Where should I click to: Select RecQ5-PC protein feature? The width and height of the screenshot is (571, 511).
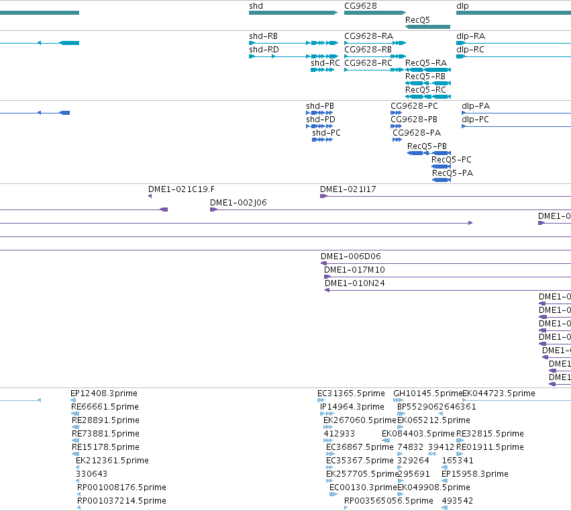(x=441, y=167)
